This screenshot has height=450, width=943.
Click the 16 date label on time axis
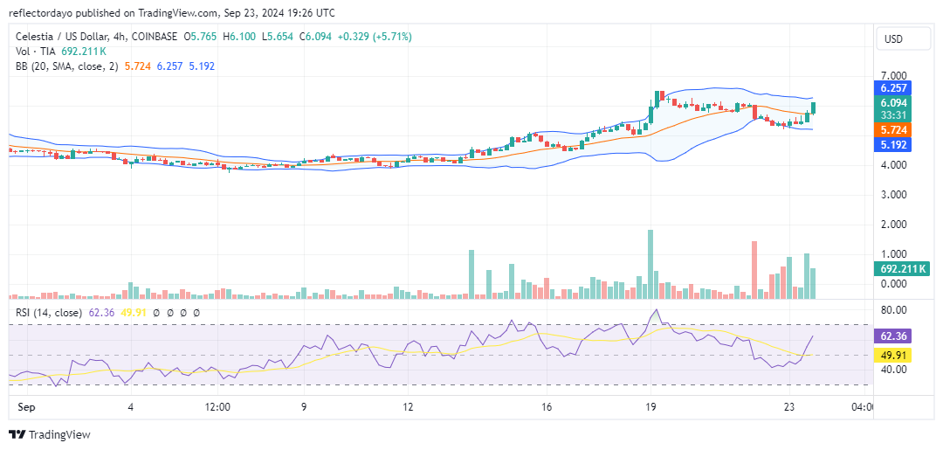coord(546,407)
